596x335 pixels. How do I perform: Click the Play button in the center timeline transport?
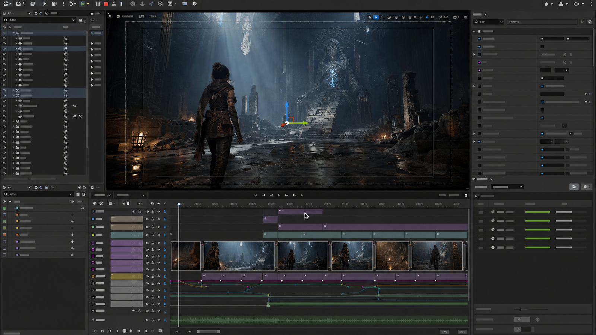pyautogui.click(x=279, y=195)
